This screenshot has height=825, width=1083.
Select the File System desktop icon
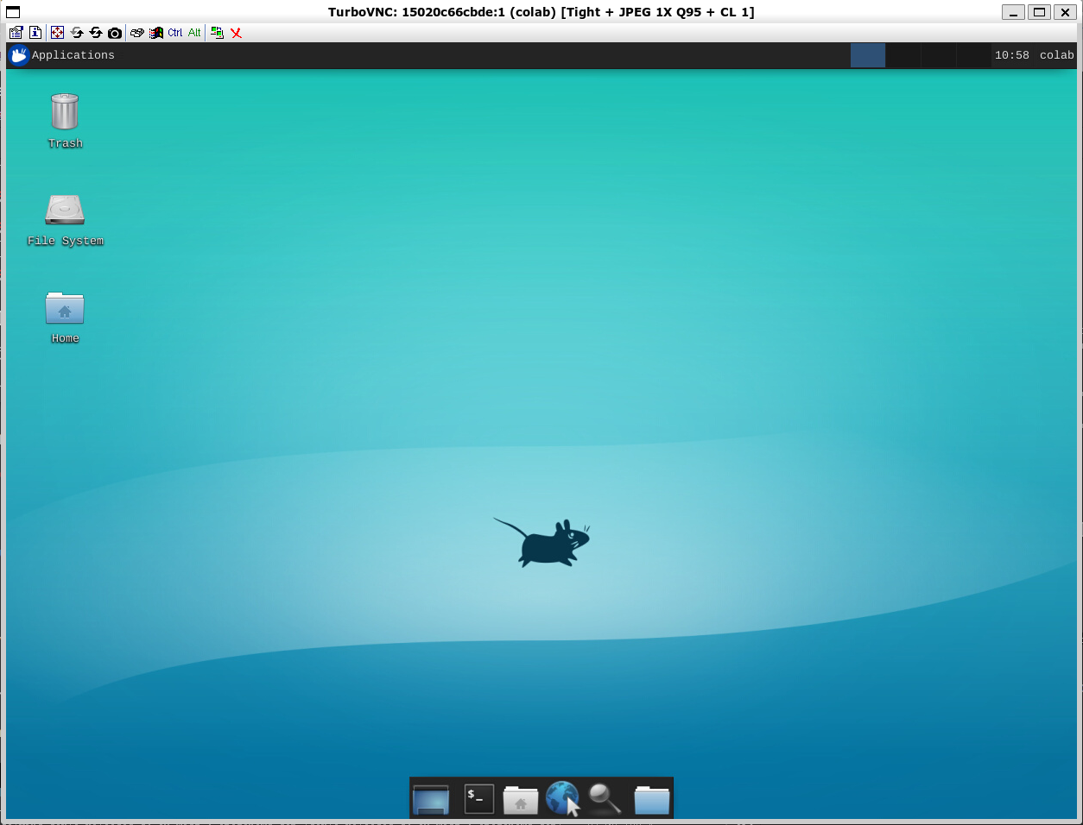click(x=65, y=220)
